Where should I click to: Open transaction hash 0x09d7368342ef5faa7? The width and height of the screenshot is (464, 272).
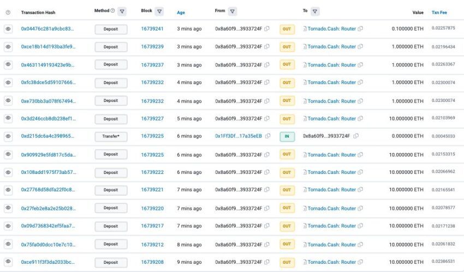coord(48,226)
